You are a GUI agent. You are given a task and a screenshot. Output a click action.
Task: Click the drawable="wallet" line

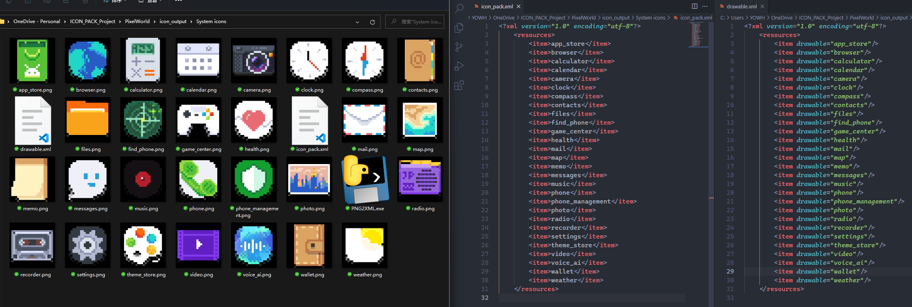[820, 272]
